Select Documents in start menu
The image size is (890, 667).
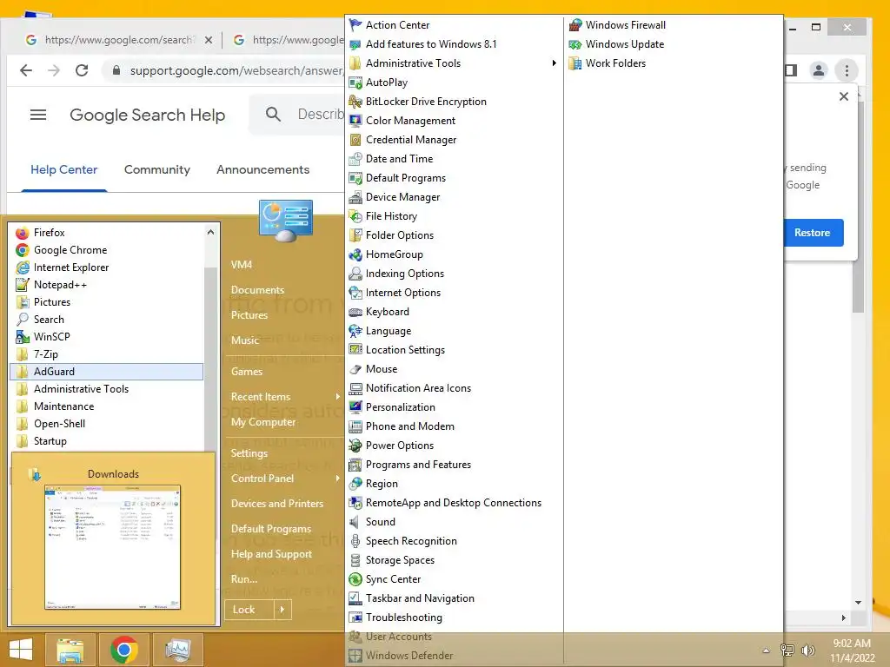(257, 290)
